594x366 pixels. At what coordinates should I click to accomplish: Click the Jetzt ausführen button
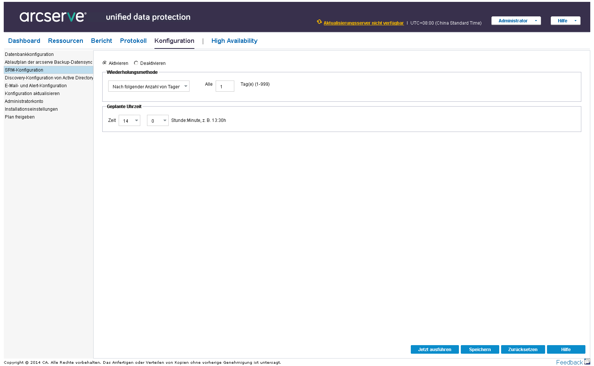[x=435, y=349]
